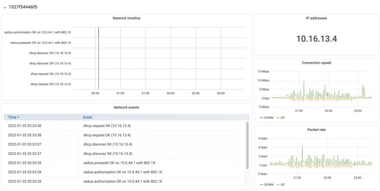Toggle UP series in Connection speed legend

click(280, 118)
